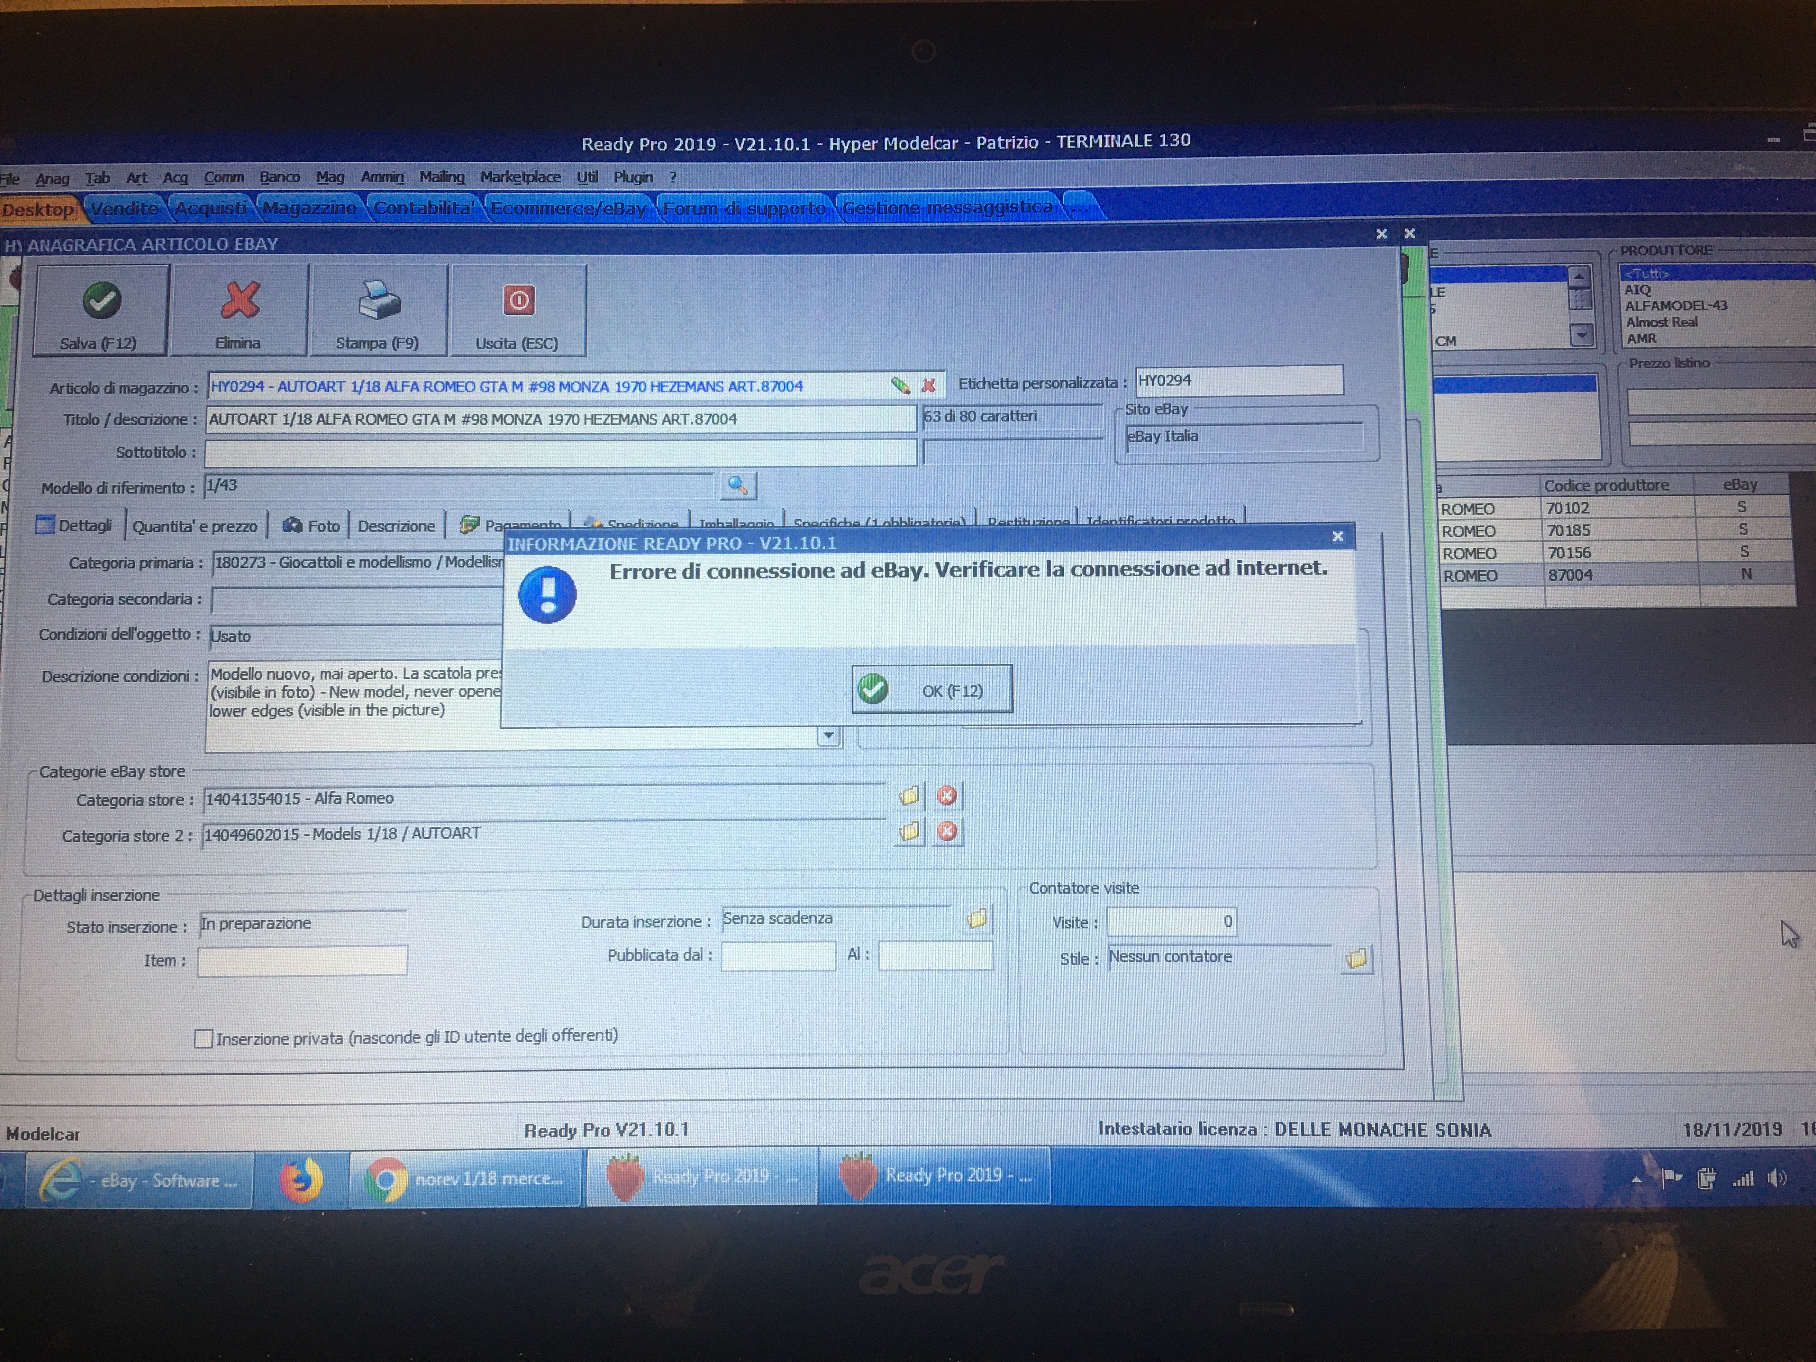The width and height of the screenshot is (1816, 1362).
Task: Select Almost Real in Produttore list
Action: pyautogui.click(x=1662, y=322)
